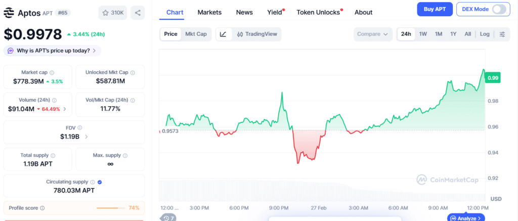The height and width of the screenshot is (221, 518).
Task: Select All time range
Action: tap(468, 34)
